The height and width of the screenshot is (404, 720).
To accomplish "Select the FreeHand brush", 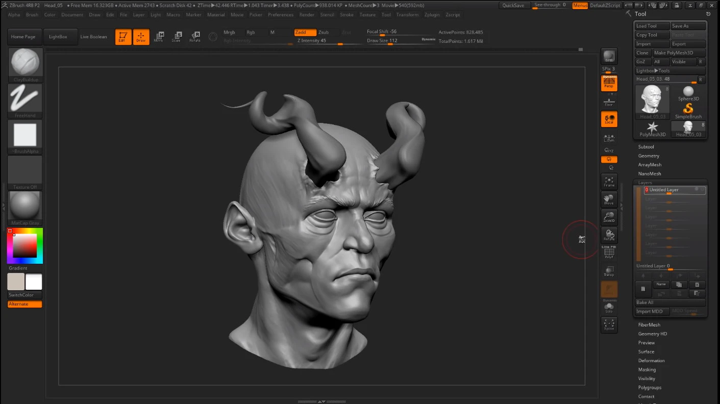I will (x=25, y=100).
